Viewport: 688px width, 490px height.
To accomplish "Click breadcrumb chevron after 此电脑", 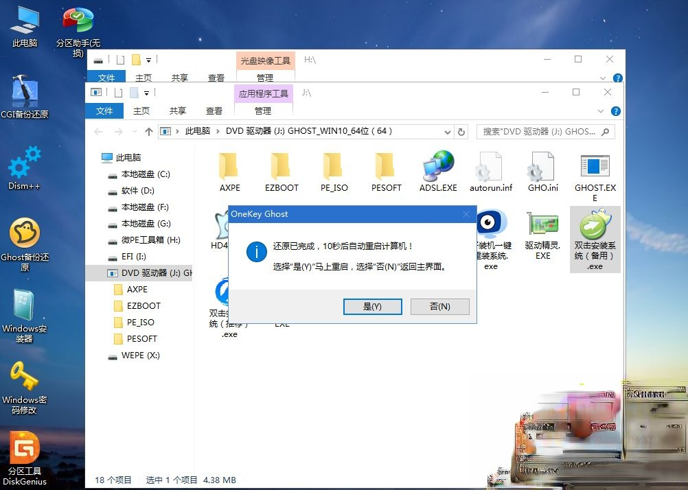I will point(218,131).
